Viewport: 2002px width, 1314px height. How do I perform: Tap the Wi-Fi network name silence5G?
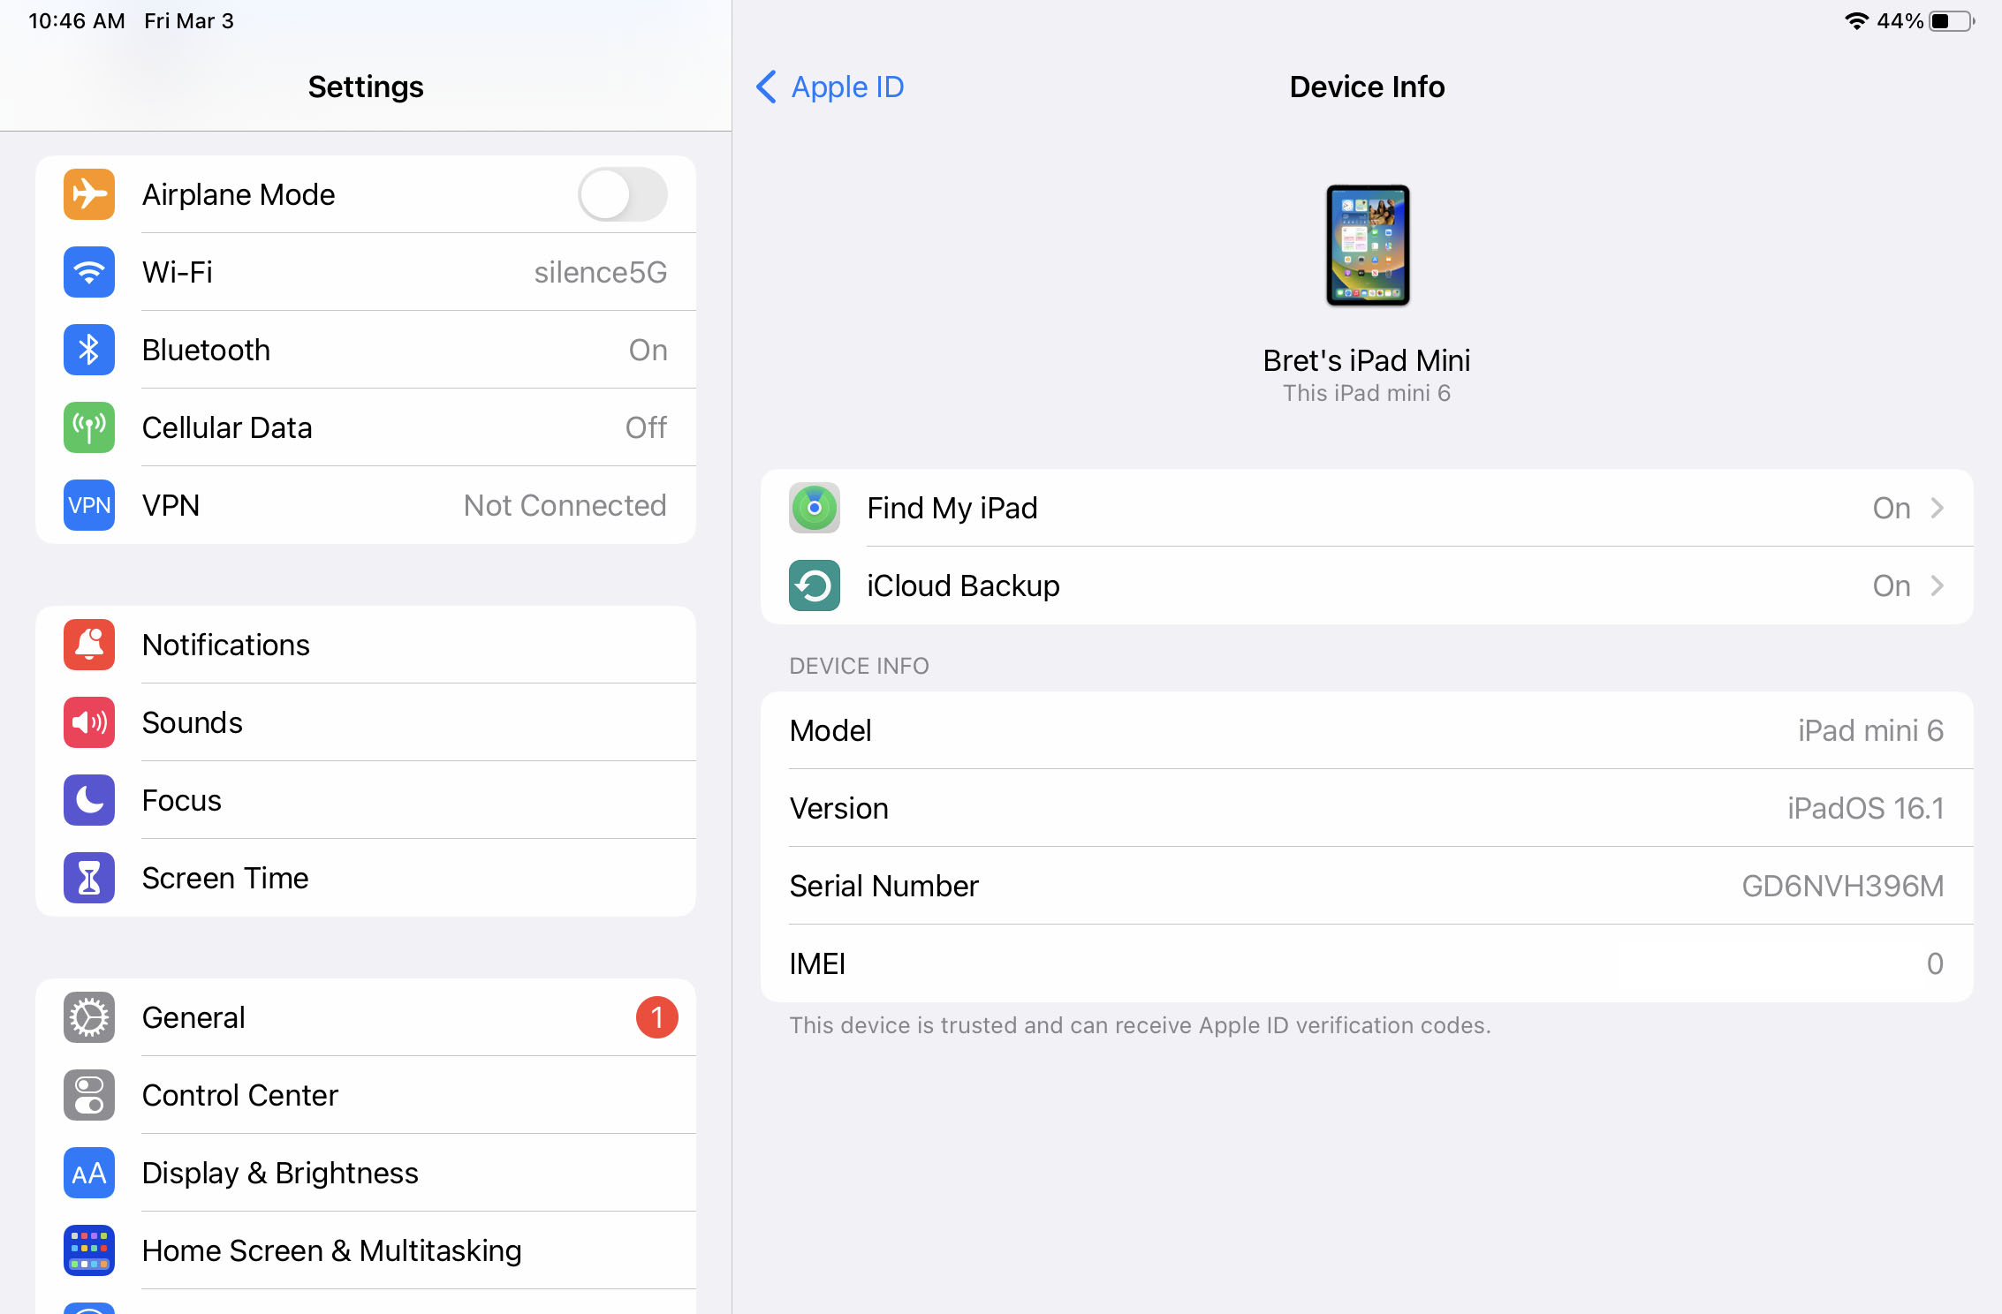pos(601,272)
